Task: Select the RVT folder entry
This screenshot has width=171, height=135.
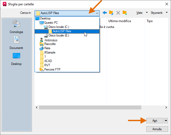Action: pyautogui.click(x=67, y=65)
